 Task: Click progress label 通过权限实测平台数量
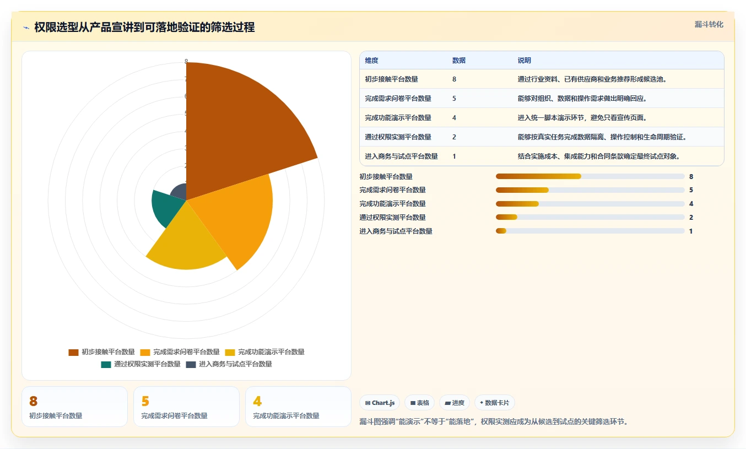point(392,218)
